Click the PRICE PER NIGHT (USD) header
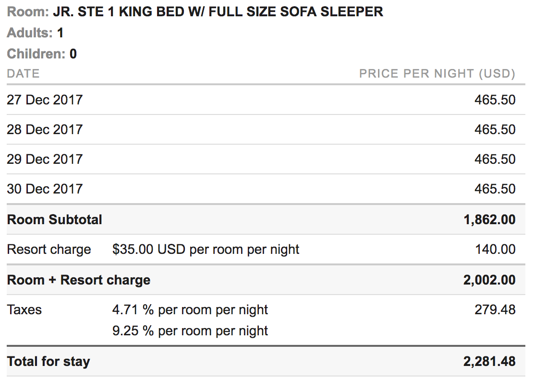The image size is (534, 388). (437, 74)
